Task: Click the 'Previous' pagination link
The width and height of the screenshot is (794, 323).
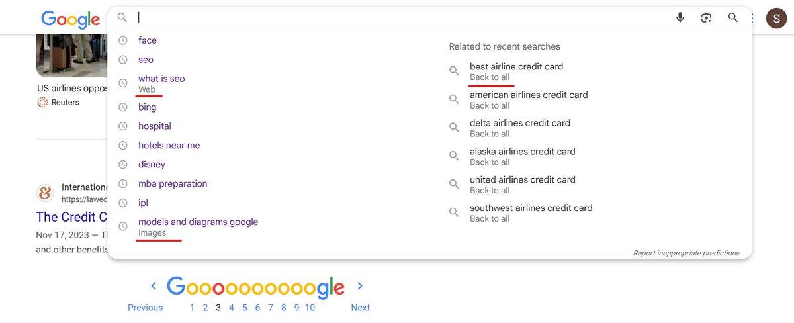Action: click(x=145, y=308)
